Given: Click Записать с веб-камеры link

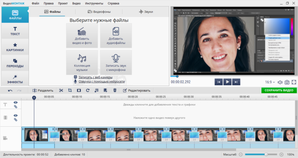Looking at the screenshot, I should click(95, 77).
